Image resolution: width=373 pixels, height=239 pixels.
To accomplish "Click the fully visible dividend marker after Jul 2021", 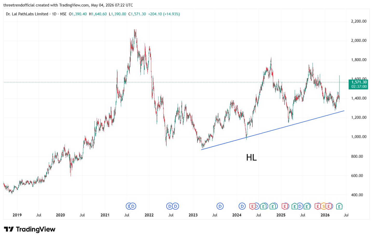I will [133, 206].
